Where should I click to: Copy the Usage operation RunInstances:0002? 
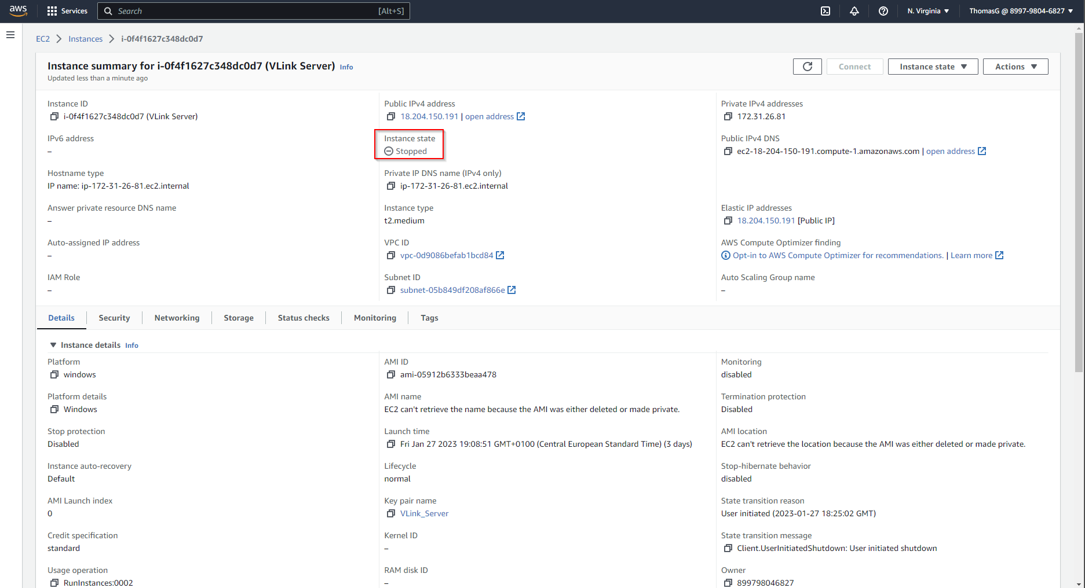(54, 583)
